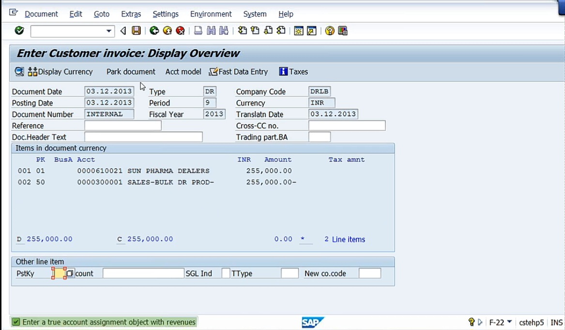This screenshot has width=565, height=330.
Task: Click the Display Currency icon
Action: tap(32, 71)
